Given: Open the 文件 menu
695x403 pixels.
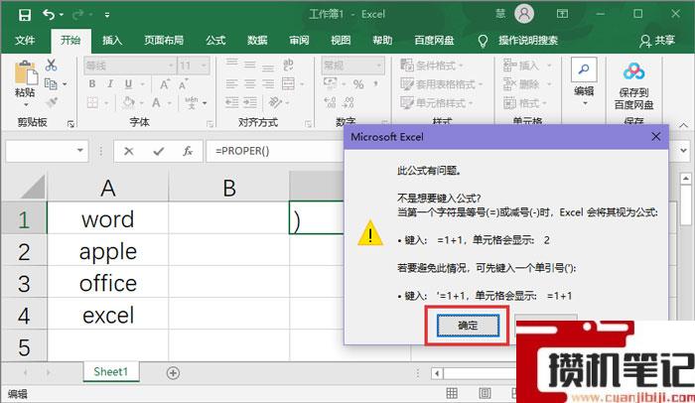Looking at the screenshot, I should tap(25, 41).
